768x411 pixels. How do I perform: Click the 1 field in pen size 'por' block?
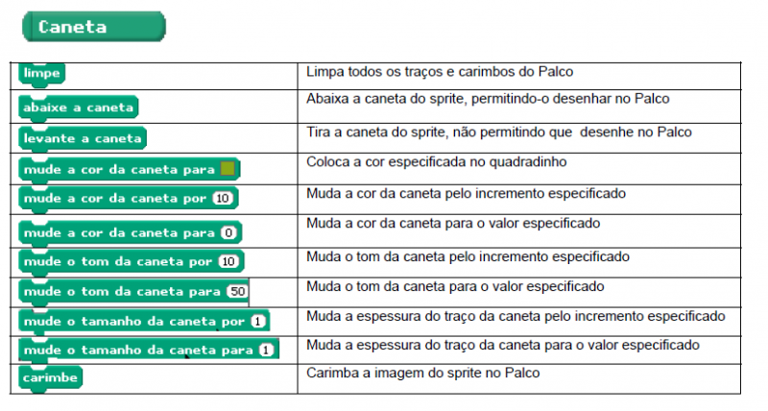tap(258, 321)
